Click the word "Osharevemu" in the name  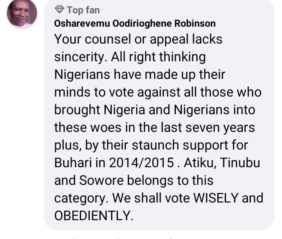[79, 24]
